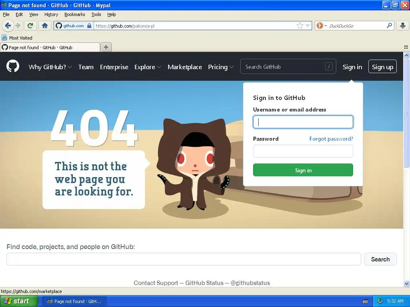Open the Edit menu

pyautogui.click(x=19, y=15)
